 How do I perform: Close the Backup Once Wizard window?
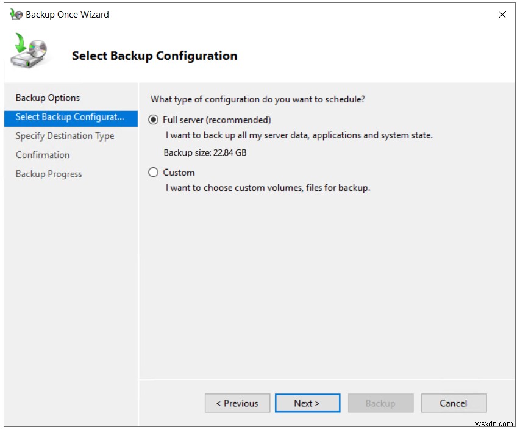502,15
